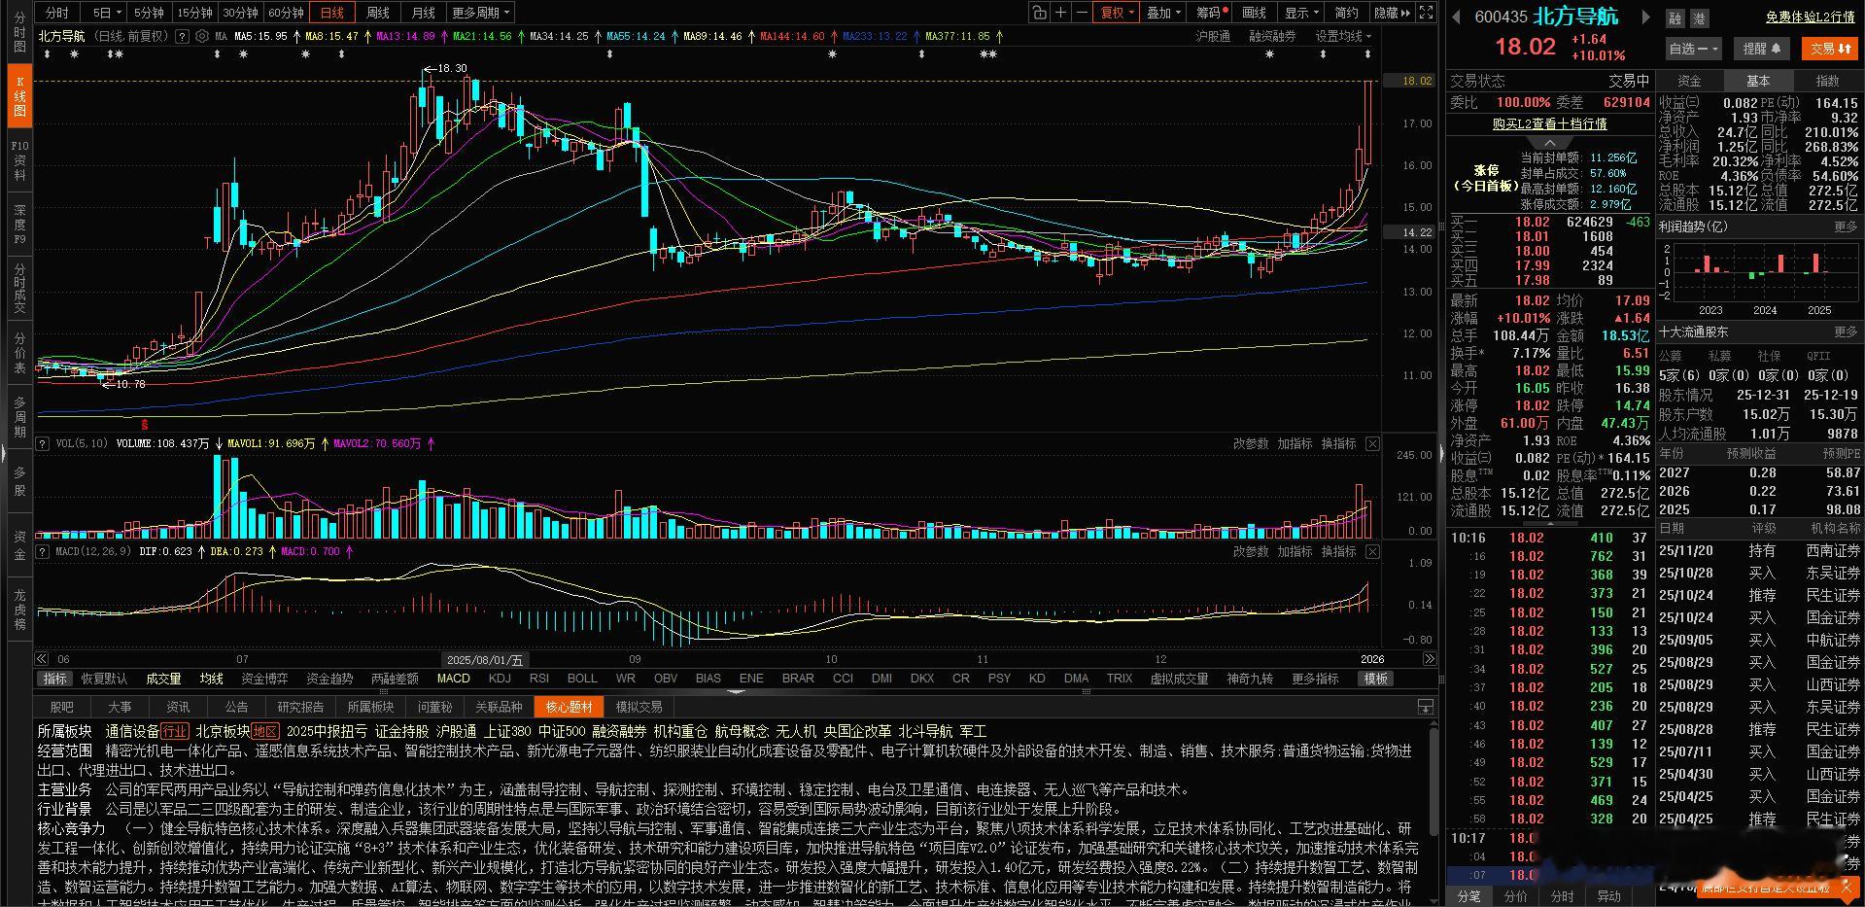
Task: Toggle fullscreen with the expand icon top right
Action: pyautogui.click(x=1425, y=12)
